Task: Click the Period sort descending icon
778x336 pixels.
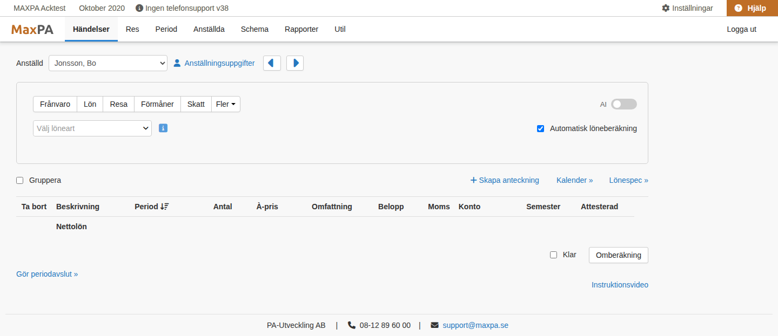Action: (x=165, y=207)
